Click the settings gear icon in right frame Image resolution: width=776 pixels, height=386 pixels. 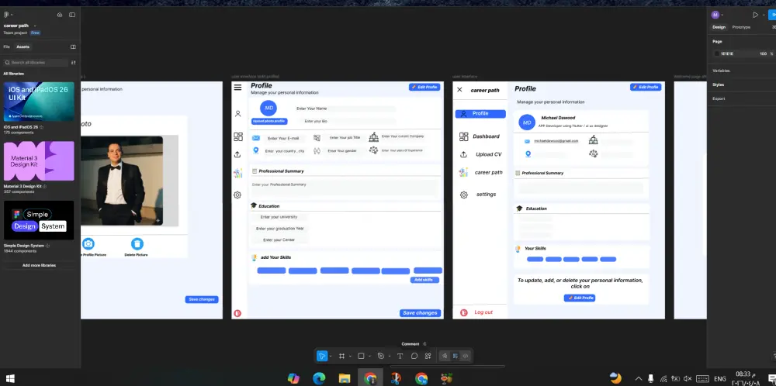[464, 195]
